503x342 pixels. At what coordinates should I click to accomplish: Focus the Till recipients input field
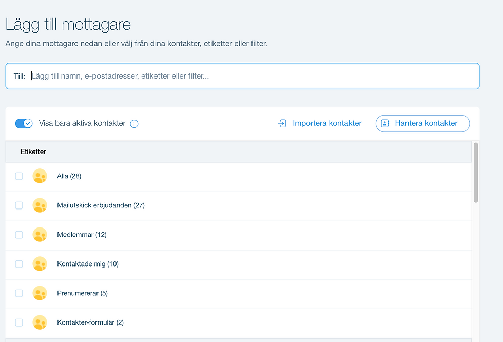click(242, 76)
